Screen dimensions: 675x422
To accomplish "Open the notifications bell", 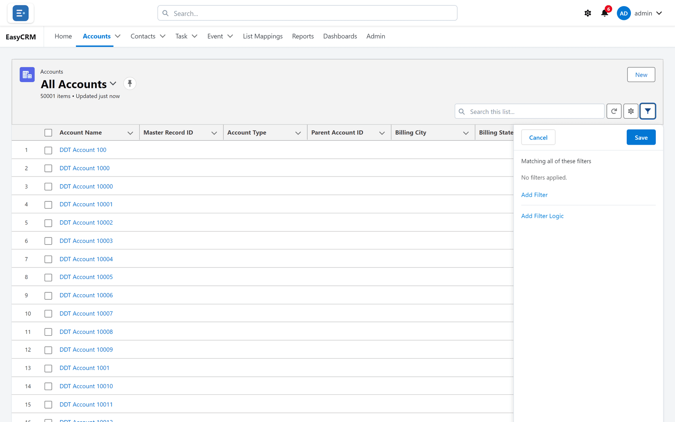I will (x=604, y=13).
